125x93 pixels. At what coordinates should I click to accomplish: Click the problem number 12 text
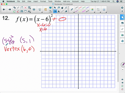(x=6, y=18)
